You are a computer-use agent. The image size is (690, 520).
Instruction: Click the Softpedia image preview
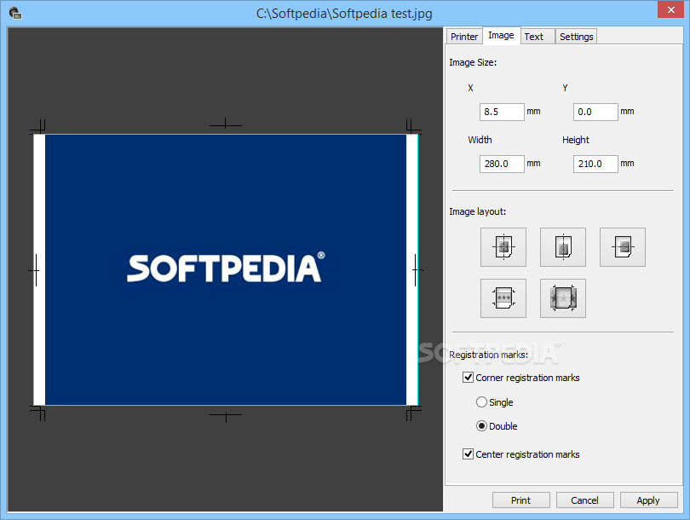[226, 269]
